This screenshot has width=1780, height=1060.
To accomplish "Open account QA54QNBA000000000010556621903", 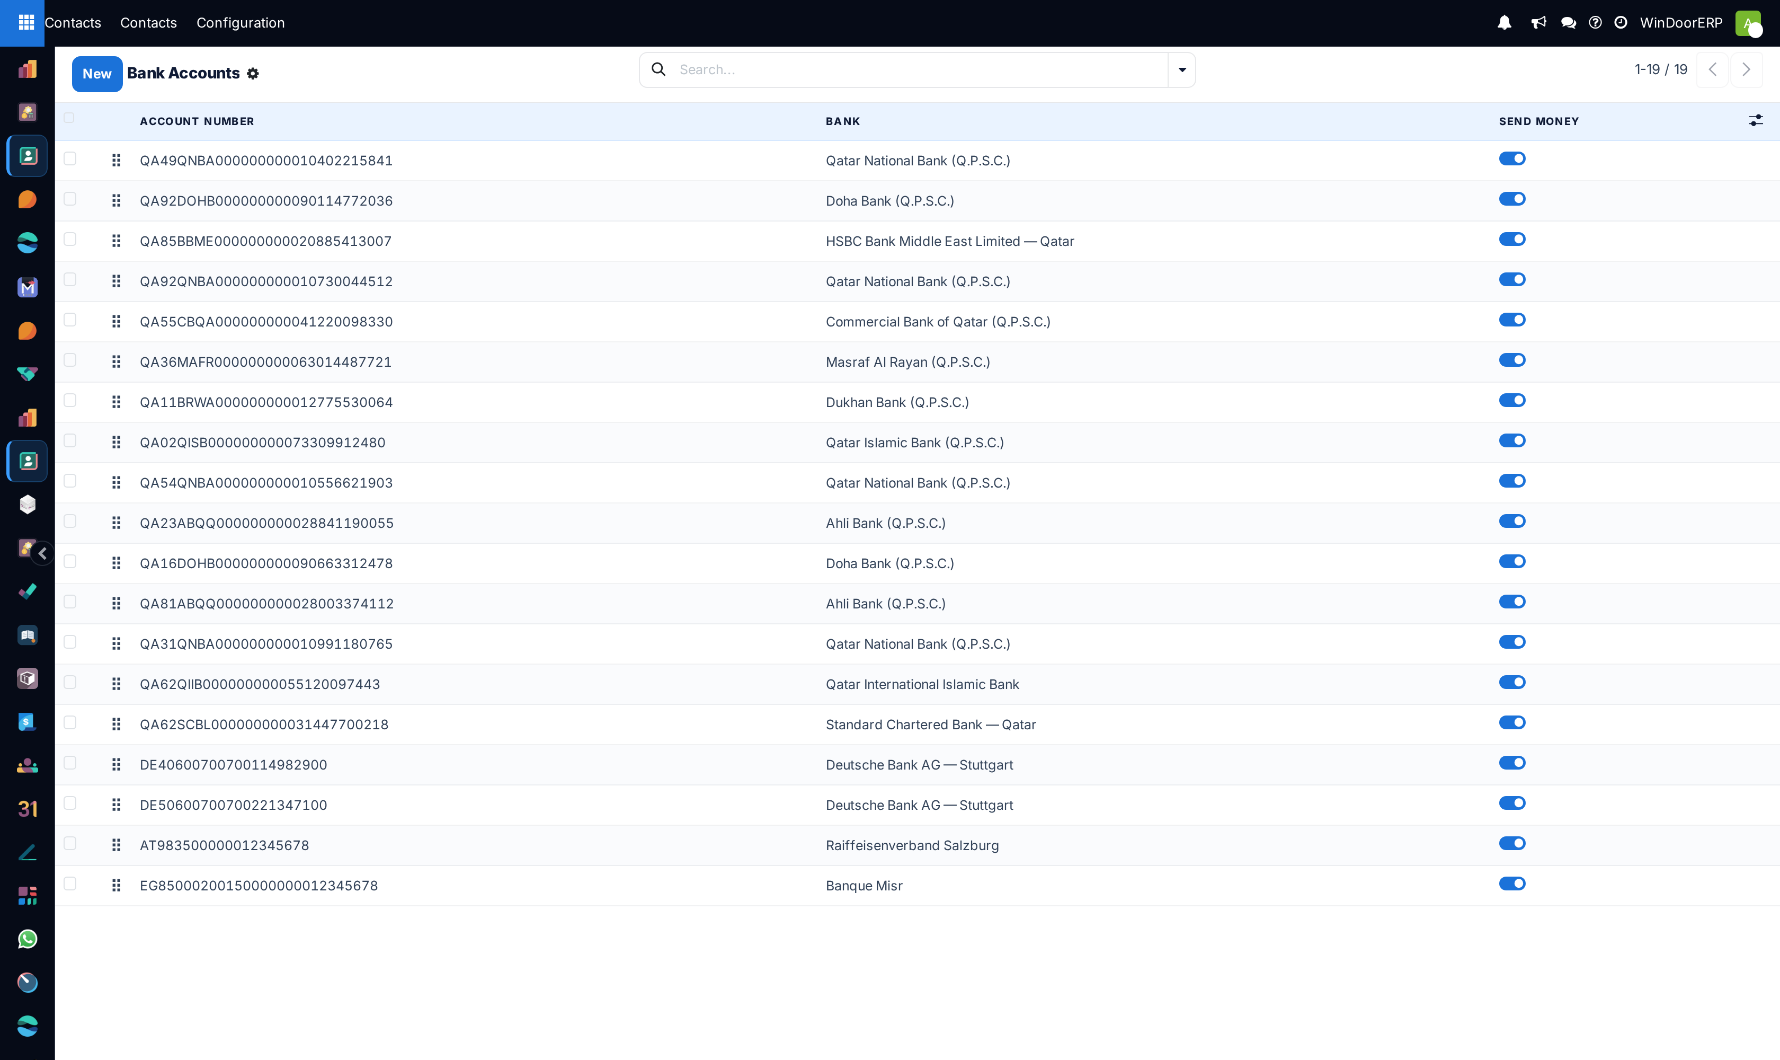I will click(x=266, y=483).
